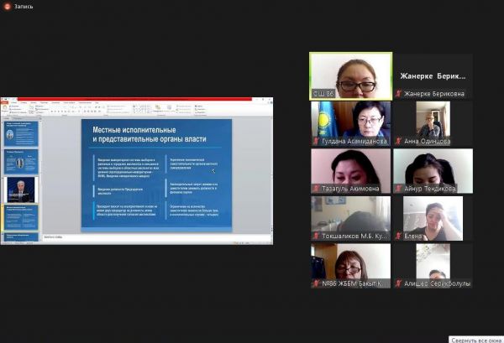Click the muted mic icon beside Гулдана Асамиданова
Viewport: 504px width, 343px height.
point(317,142)
